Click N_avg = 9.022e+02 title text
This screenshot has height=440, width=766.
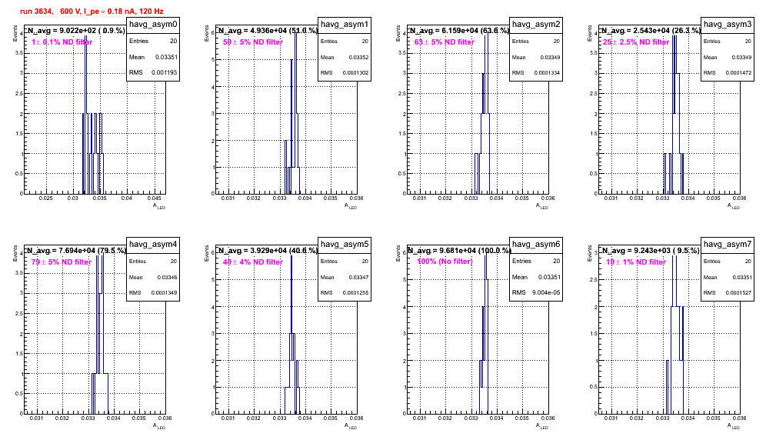pos(76,30)
